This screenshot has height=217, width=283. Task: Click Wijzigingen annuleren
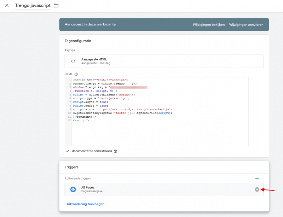[x=246, y=25]
